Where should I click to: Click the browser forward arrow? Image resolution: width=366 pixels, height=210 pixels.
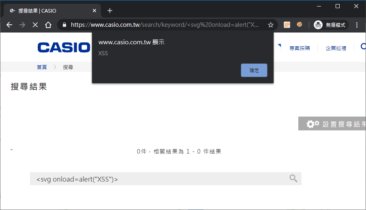(x=22, y=25)
